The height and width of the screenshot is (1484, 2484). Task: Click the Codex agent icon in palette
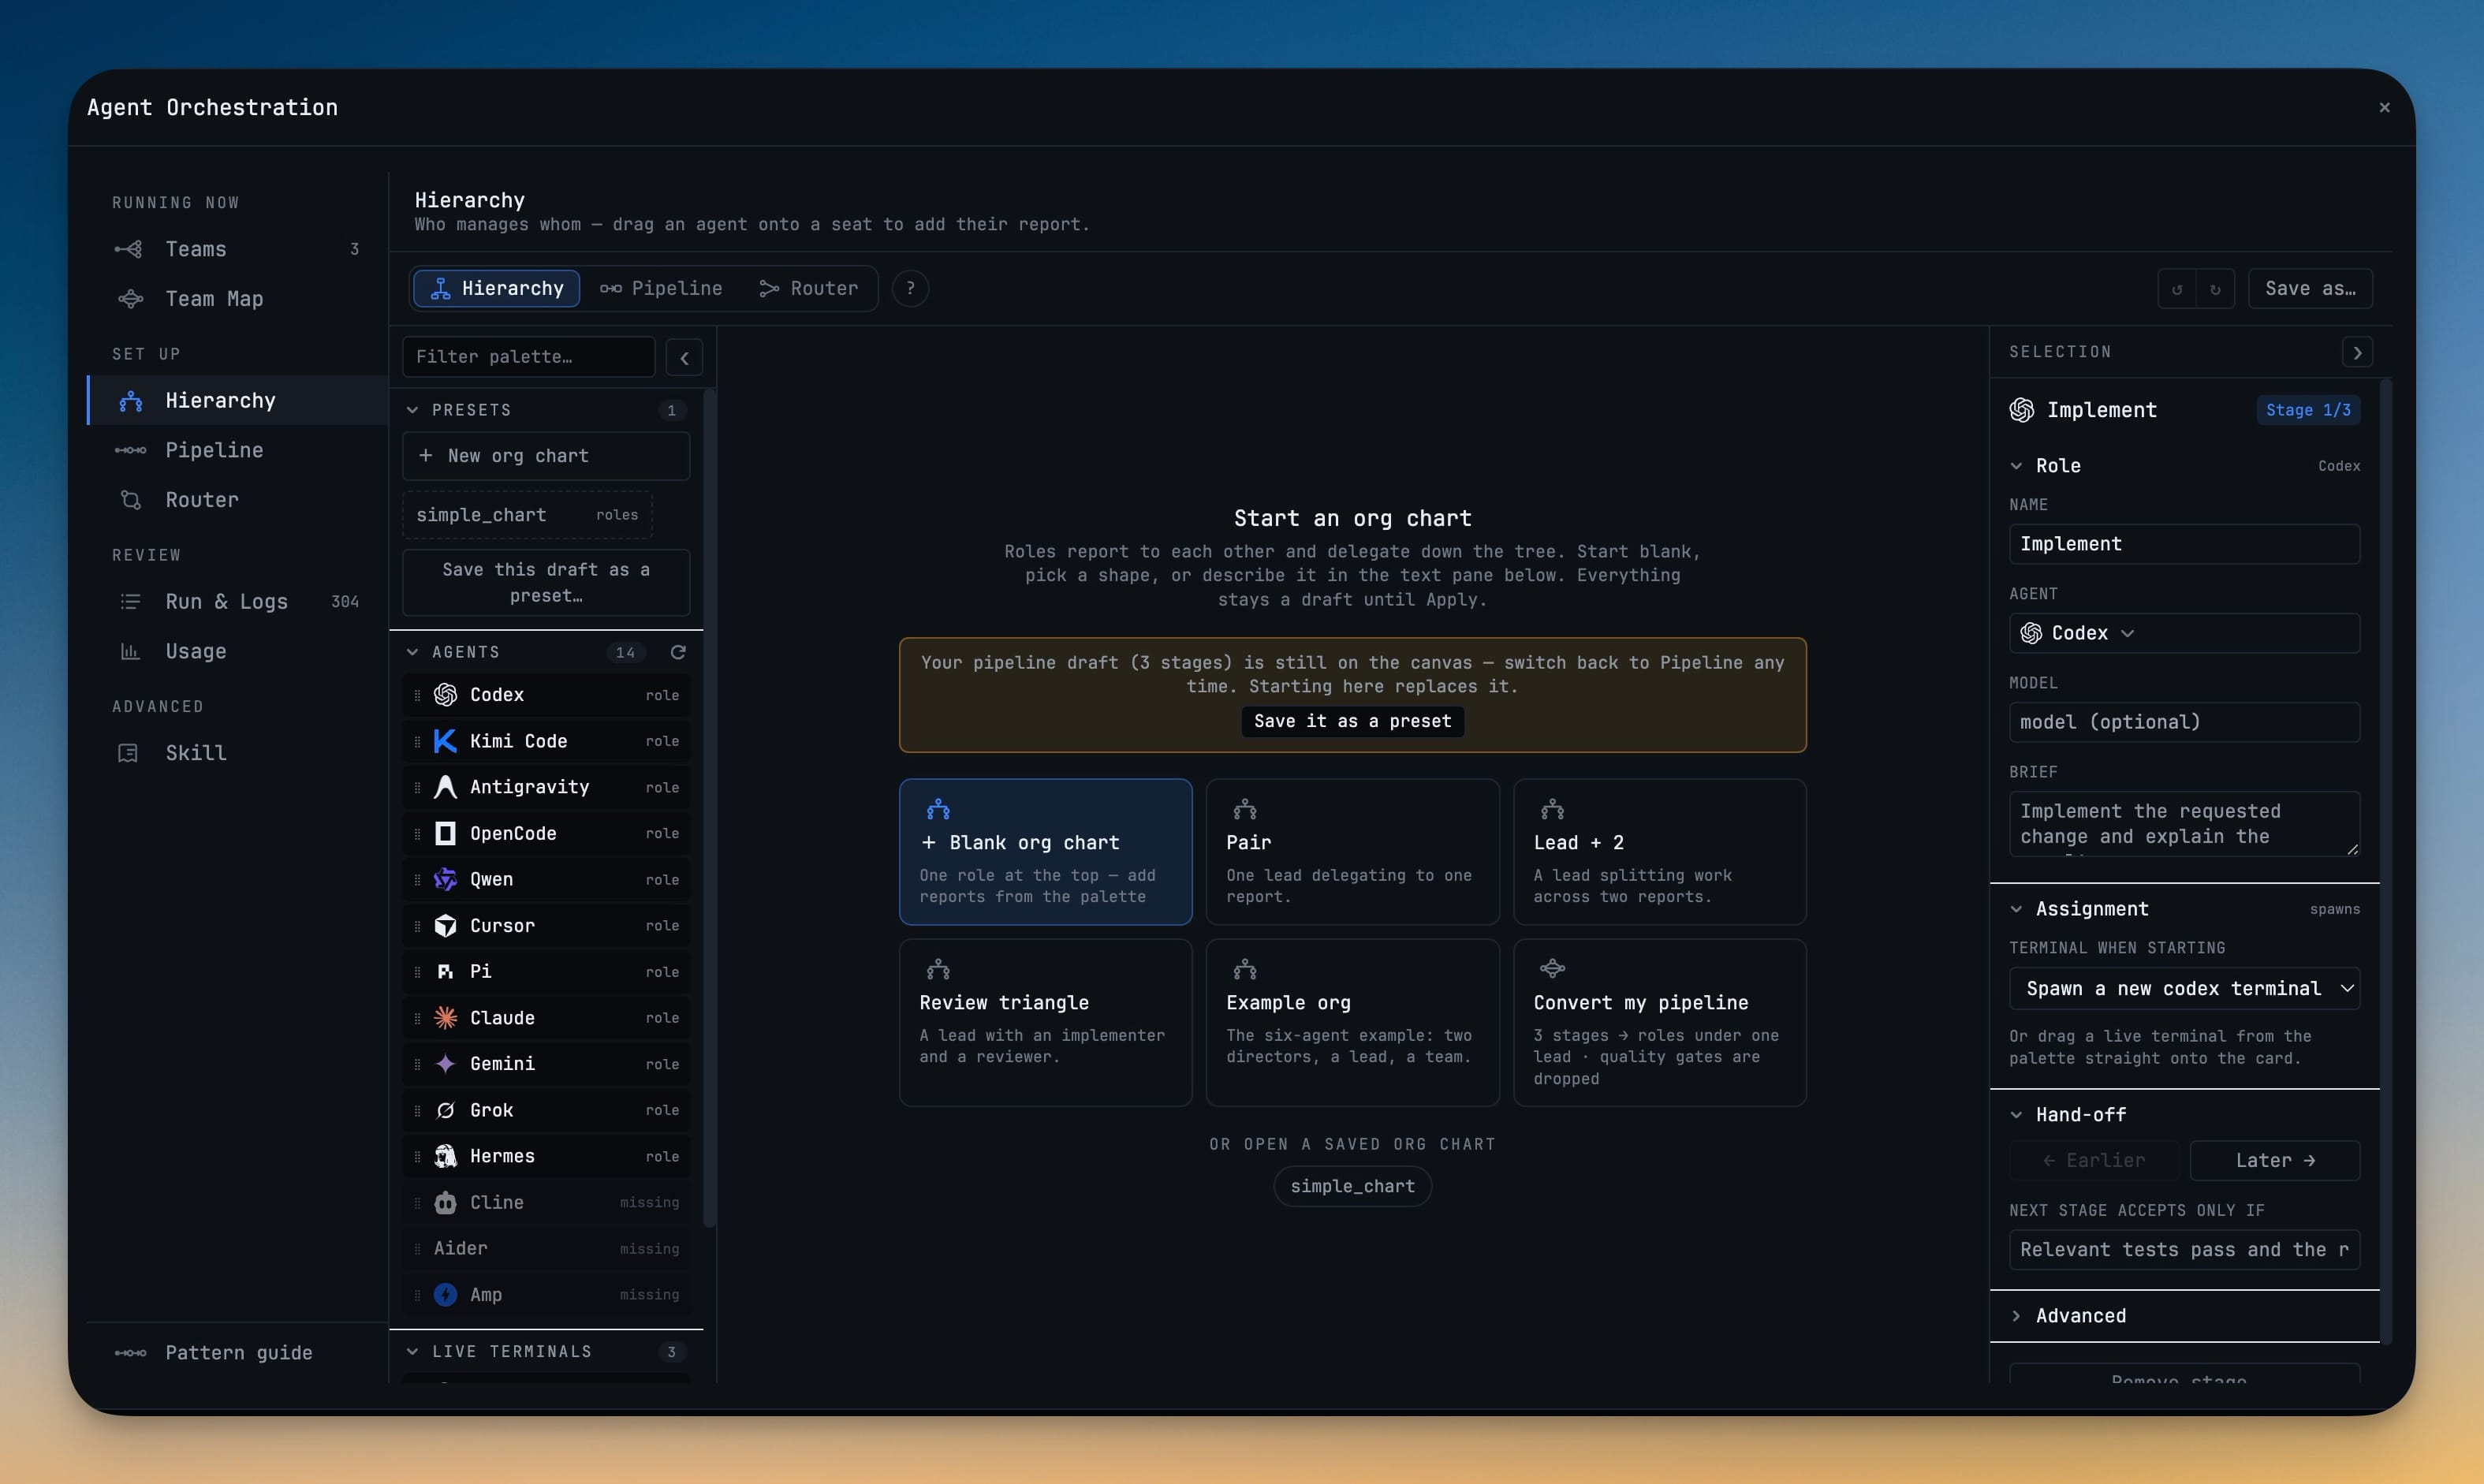coord(445,695)
